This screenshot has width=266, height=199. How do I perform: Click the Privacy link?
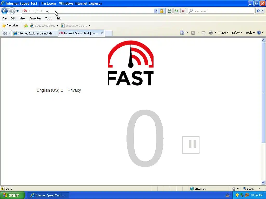[x=74, y=90]
